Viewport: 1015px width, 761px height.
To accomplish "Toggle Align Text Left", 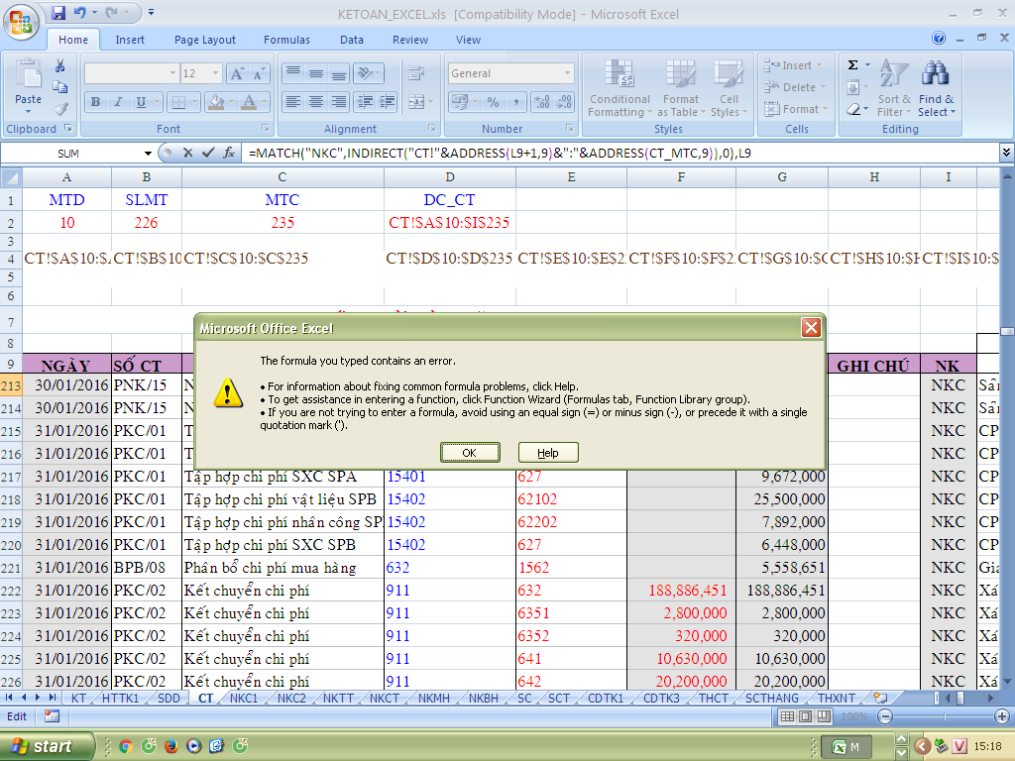I will coord(293,102).
